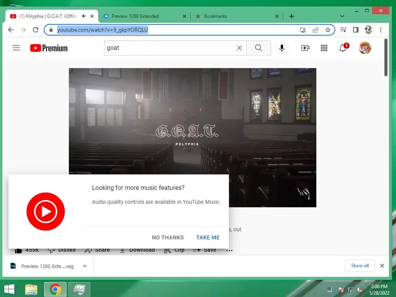Click TAKE ME to YouTube Music
This screenshot has height=297, width=396.
(x=208, y=237)
